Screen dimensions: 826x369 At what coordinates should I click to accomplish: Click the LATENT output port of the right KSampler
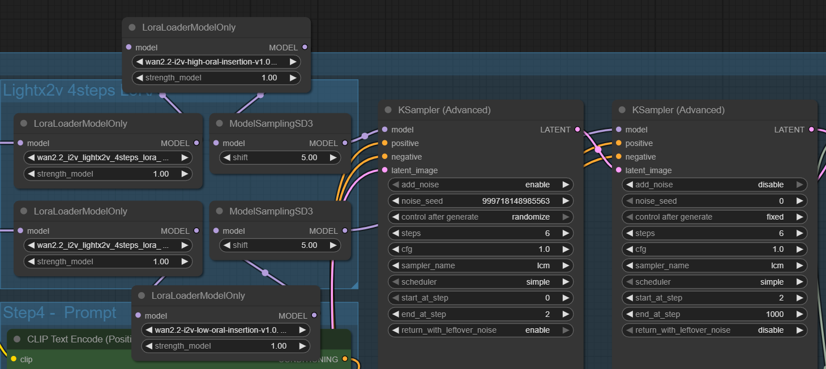[x=811, y=130]
